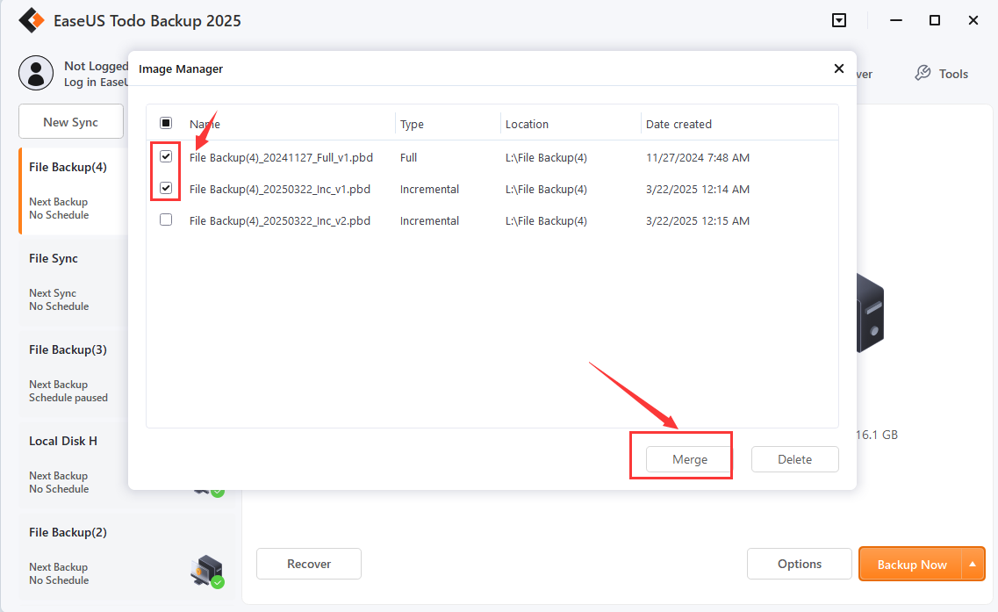Viewport: 998px width, 612px height.
Task: Click Incremental type in the Inc_v2 row
Action: 429,221
